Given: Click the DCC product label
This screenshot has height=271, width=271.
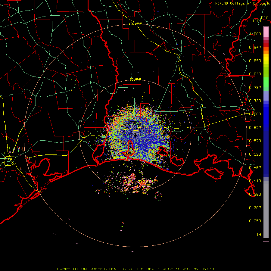Looking at the screenshot, I should 264,18.
